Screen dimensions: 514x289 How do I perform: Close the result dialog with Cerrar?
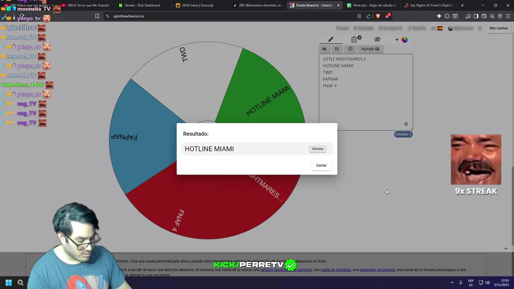click(321, 165)
